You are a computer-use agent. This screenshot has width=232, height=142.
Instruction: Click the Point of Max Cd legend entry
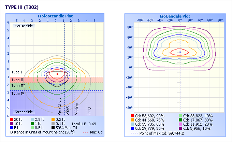click(162, 133)
